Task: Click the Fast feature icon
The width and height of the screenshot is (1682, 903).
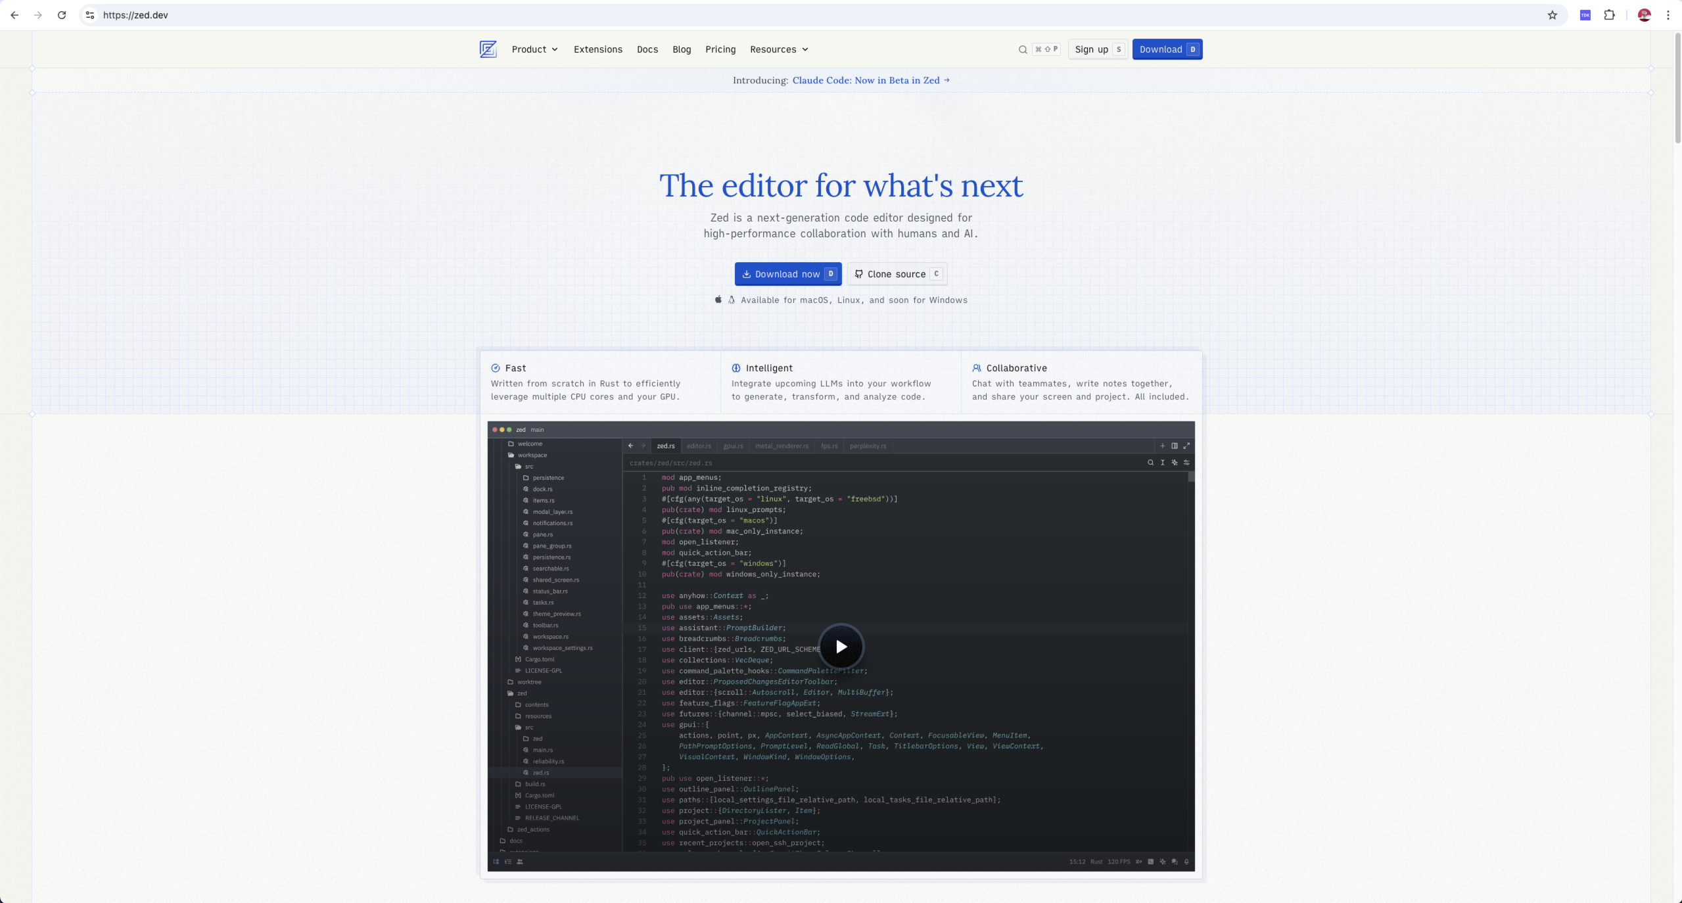Action: [x=496, y=368]
